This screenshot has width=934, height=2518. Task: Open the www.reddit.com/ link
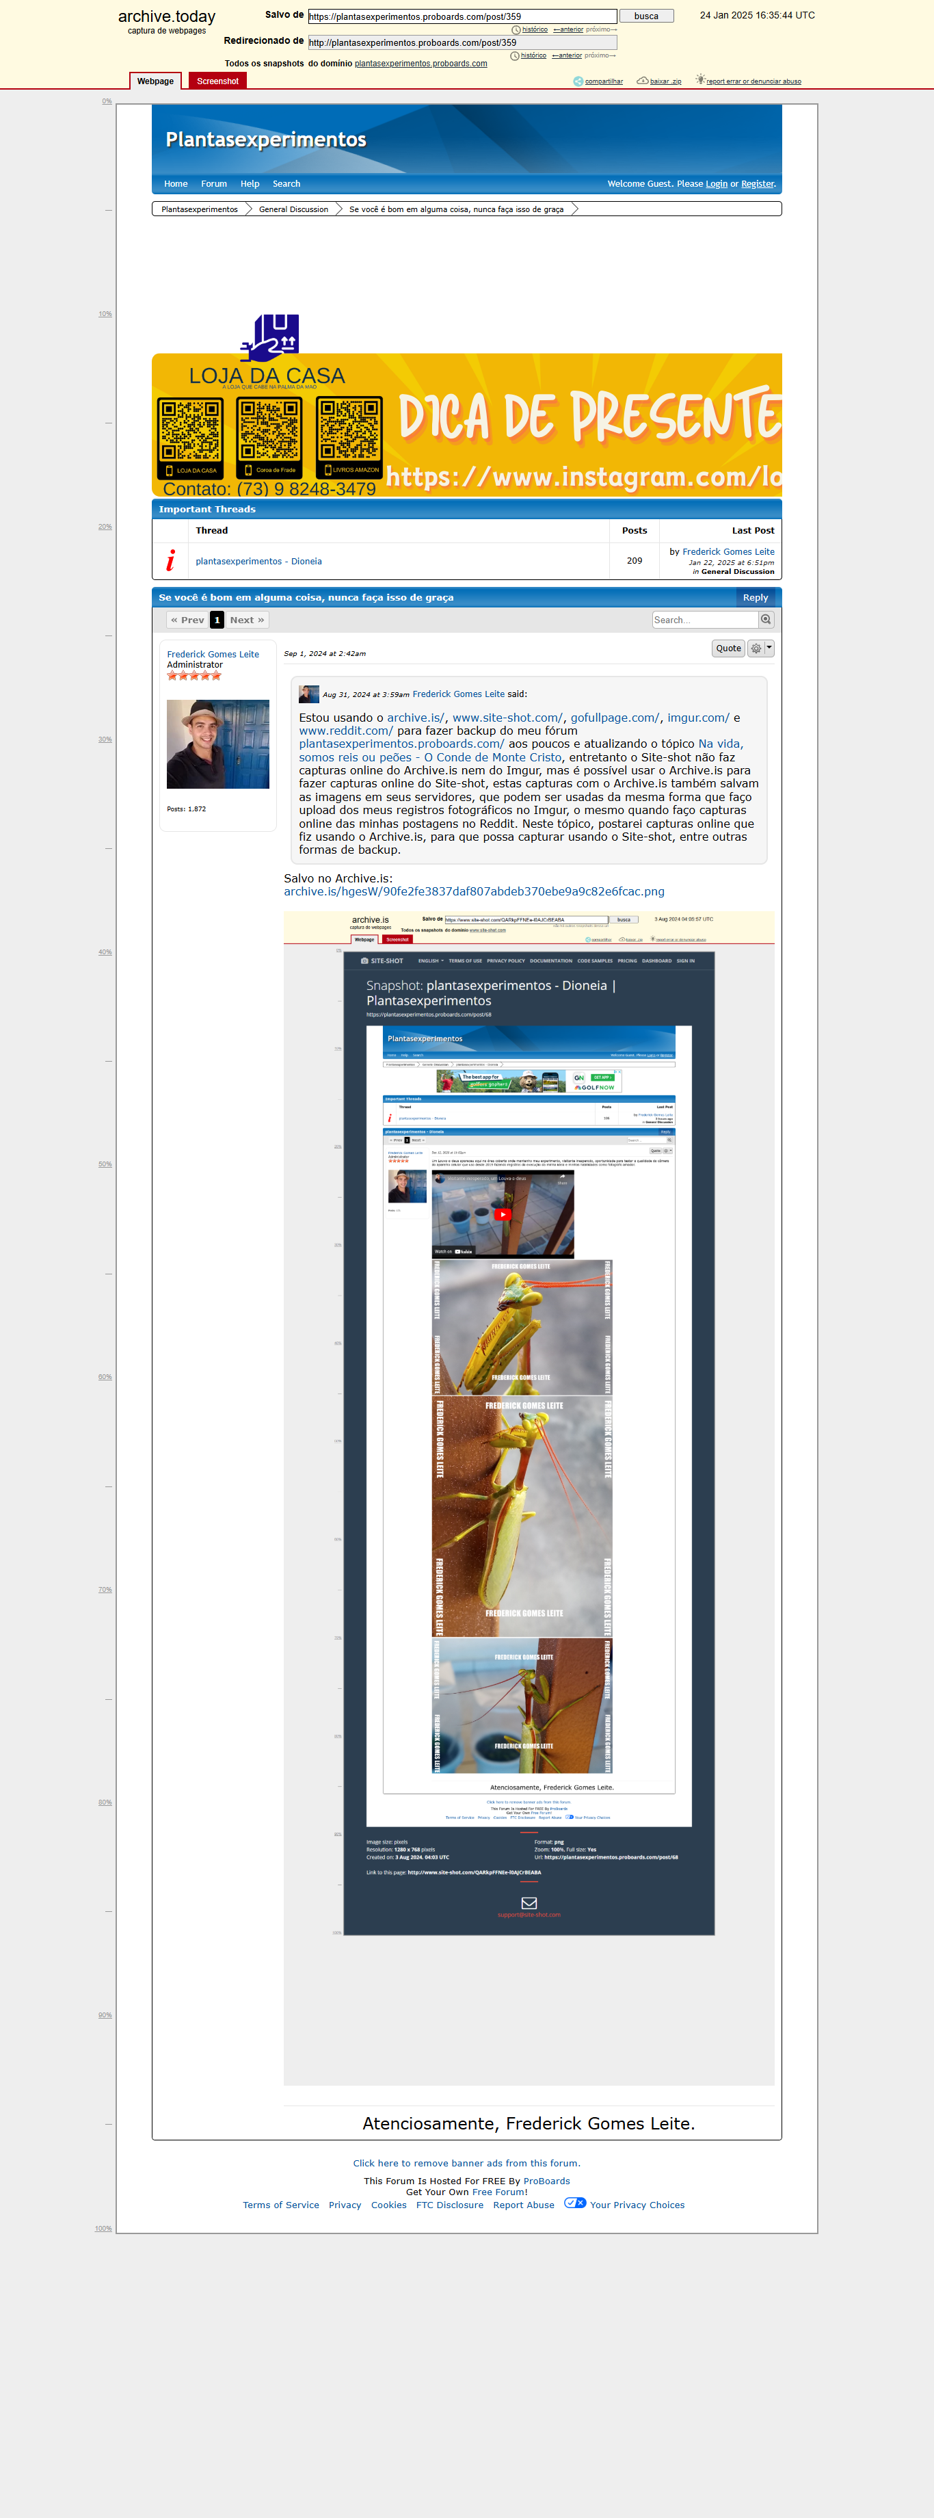point(346,731)
